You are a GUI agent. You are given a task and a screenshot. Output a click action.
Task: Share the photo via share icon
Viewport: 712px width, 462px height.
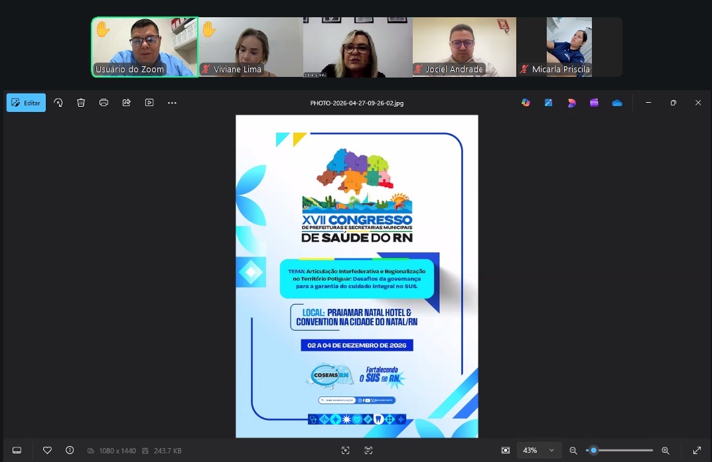(x=127, y=103)
